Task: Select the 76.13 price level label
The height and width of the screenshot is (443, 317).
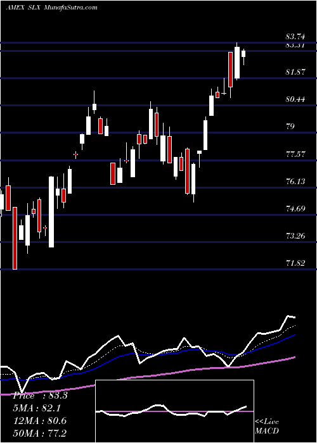Action: pyautogui.click(x=295, y=181)
